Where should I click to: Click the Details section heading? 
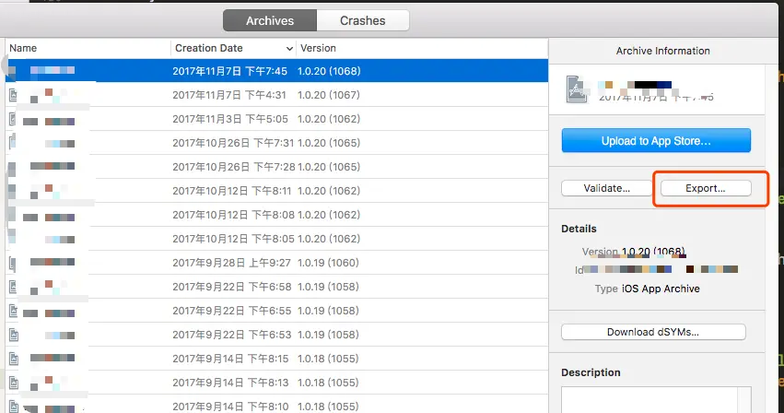pos(579,229)
